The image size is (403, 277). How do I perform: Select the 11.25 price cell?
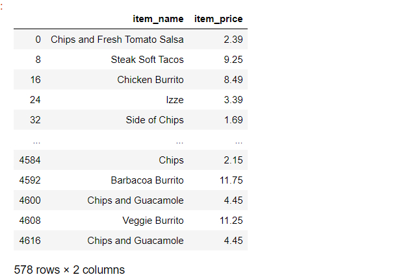click(x=231, y=221)
